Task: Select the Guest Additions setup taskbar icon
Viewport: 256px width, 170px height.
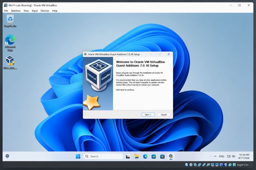Action: (171, 156)
